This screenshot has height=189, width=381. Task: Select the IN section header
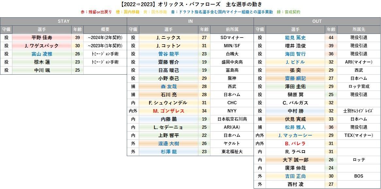190,21
